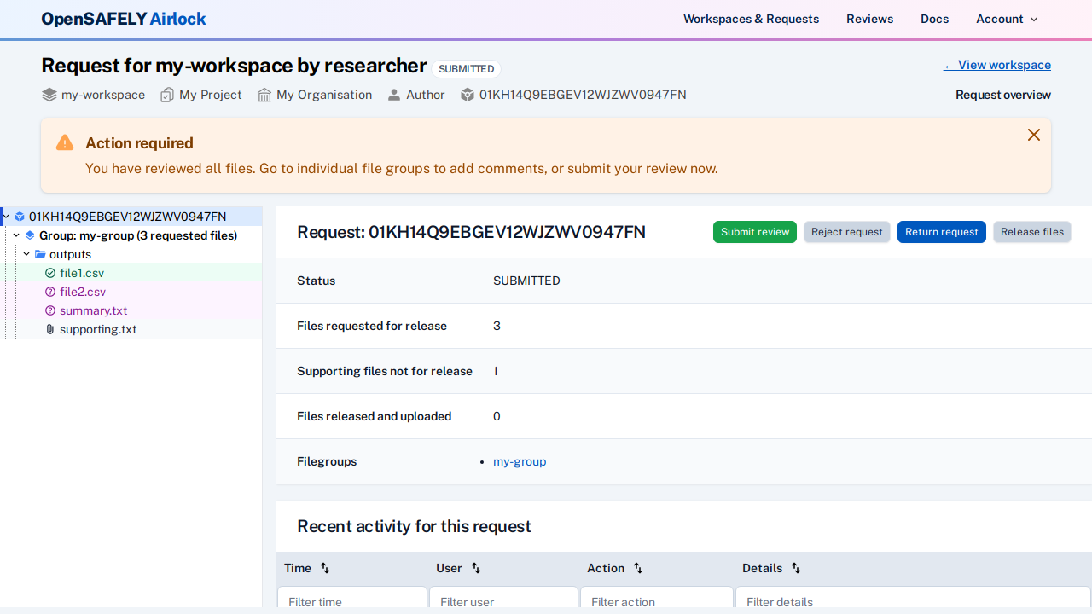Click the outputs folder icon
Viewport: 1092px width, 614px height.
[40, 254]
